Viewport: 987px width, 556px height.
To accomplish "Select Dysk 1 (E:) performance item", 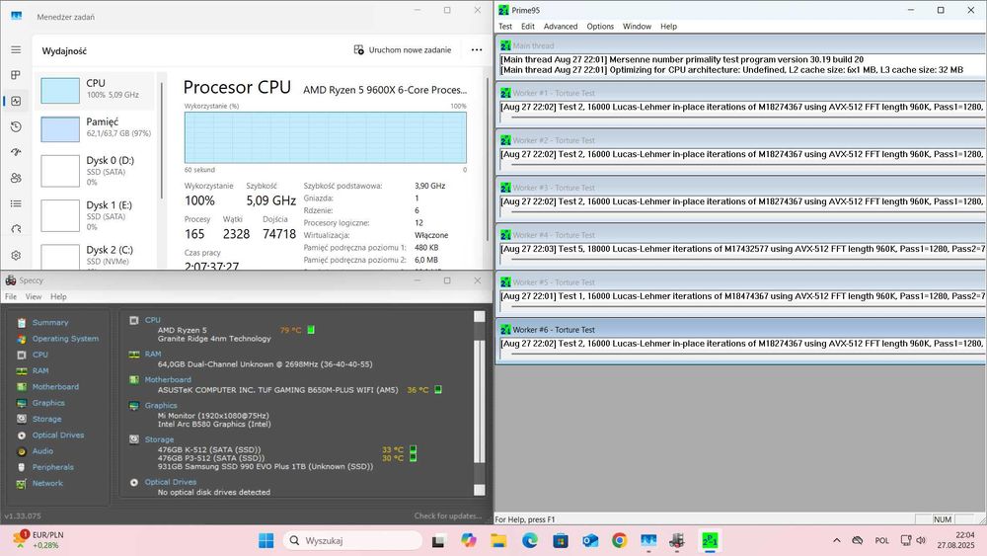I will tap(95, 215).
